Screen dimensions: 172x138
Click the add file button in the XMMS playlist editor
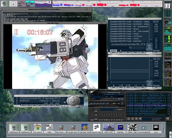(x=128, y=119)
